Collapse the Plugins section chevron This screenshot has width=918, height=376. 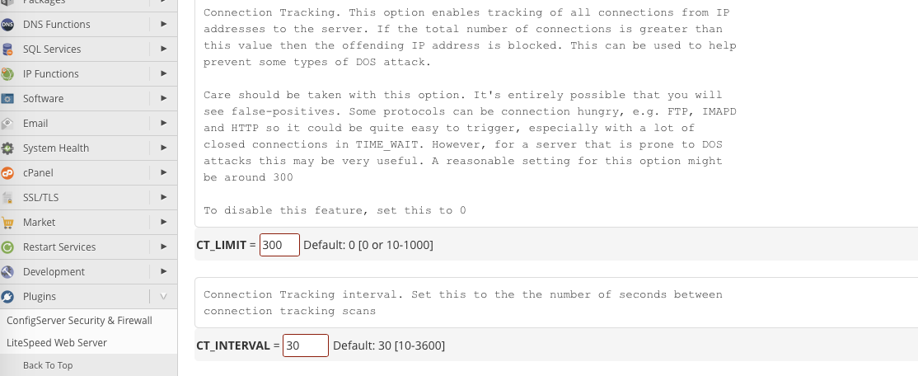coord(163,297)
